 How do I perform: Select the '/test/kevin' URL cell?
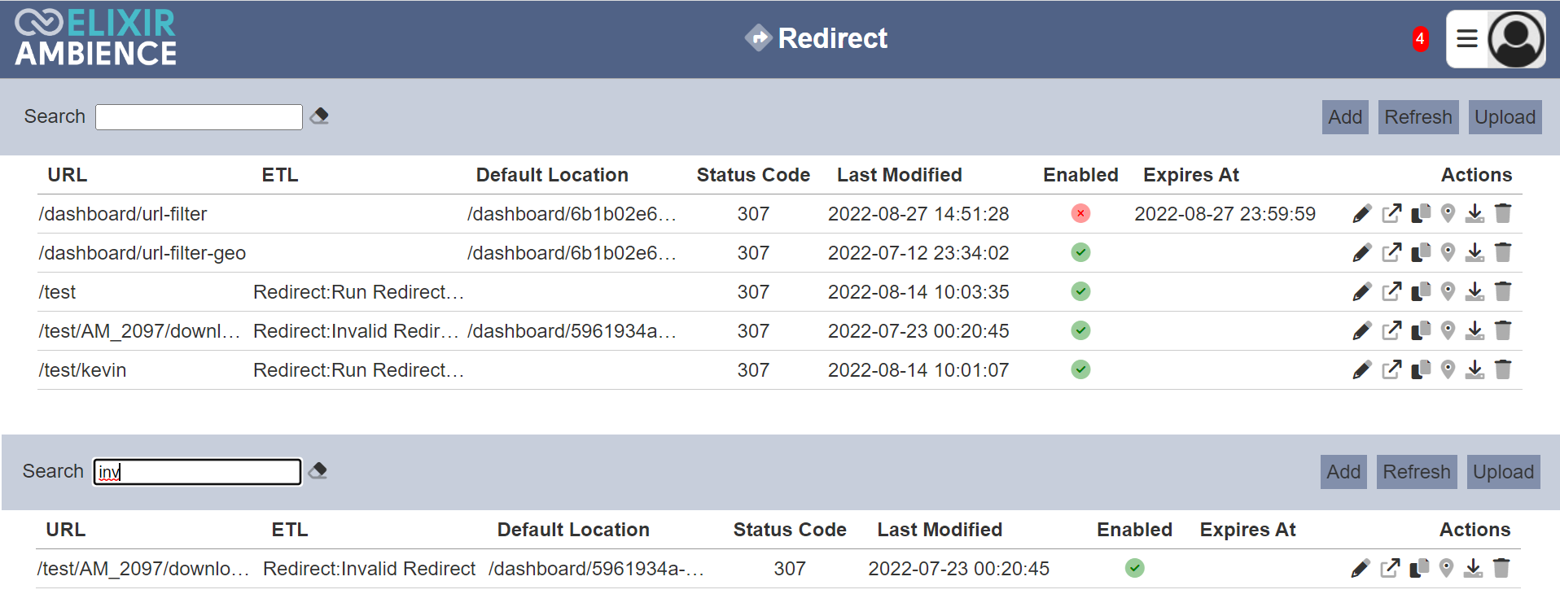82,370
